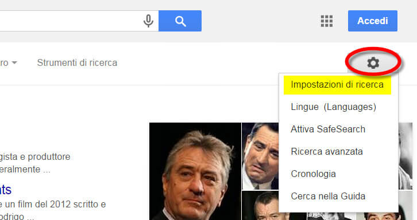Click Cerca nella Guida entry

point(328,196)
